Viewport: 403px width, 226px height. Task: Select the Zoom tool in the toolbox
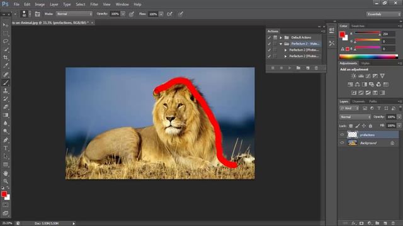[x=6, y=181]
